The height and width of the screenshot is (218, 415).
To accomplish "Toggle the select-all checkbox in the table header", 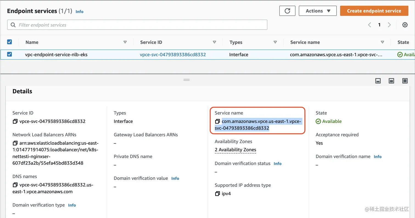I will [9, 42].
